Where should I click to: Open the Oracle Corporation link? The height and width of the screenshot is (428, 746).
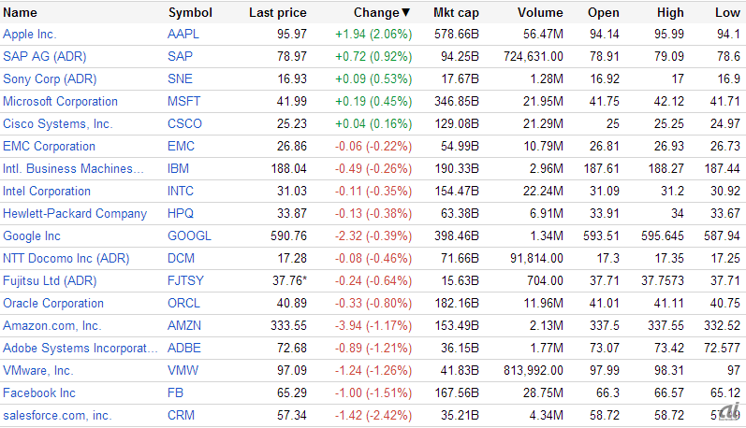(x=53, y=304)
